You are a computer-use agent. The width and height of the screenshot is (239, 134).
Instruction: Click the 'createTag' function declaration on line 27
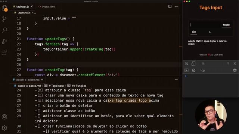click(x=55, y=70)
